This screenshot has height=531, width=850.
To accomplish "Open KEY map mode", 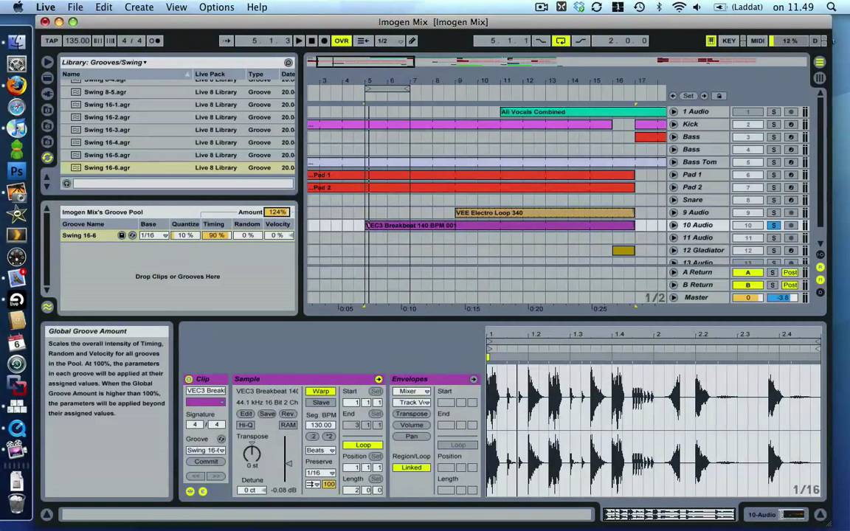I will pos(728,41).
